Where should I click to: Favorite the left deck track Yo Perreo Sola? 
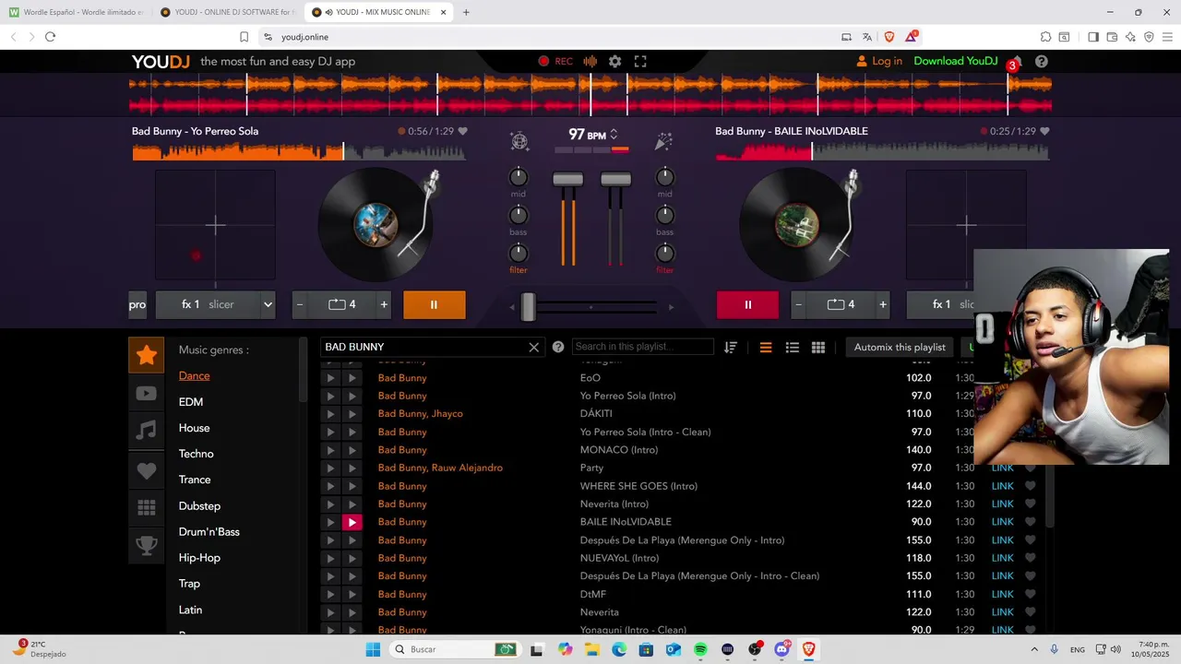click(x=463, y=131)
